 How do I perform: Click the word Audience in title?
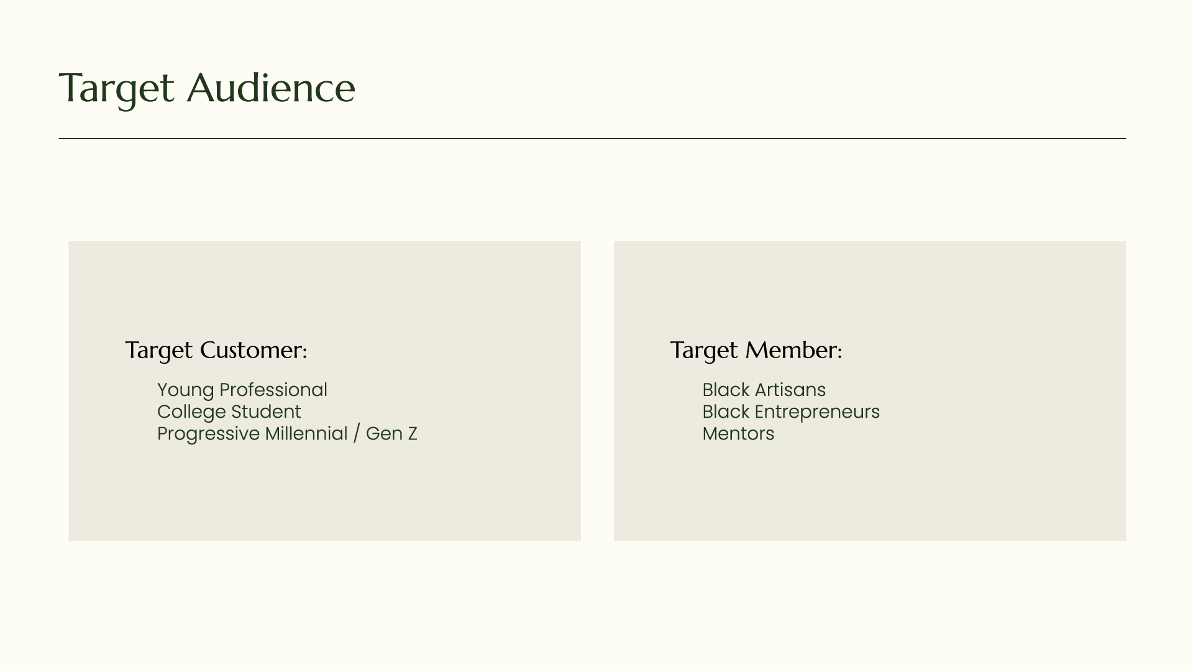[x=271, y=88]
